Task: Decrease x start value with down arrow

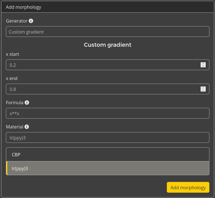Action: [x=203, y=66]
